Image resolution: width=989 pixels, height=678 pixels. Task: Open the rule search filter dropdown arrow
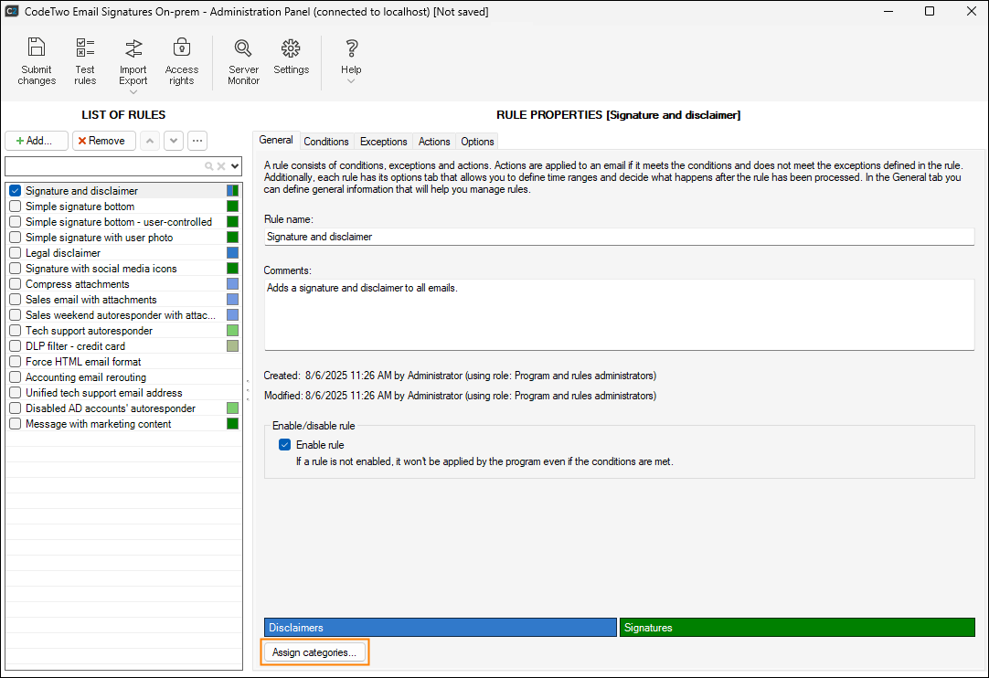tap(235, 166)
